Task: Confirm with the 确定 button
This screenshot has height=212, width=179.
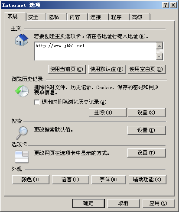Action: pyautogui.click(x=88, y=203)
